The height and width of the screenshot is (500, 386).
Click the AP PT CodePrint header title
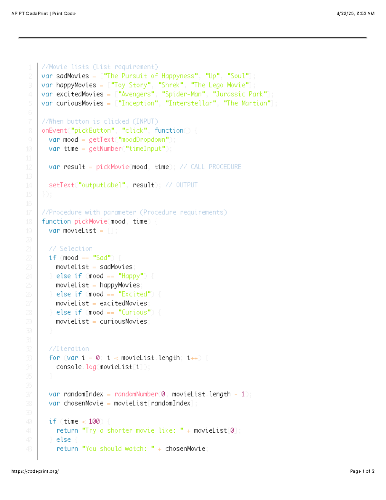[x=43, y=13]
